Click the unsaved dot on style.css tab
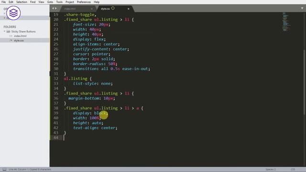Screen dimensions: 306x172 point(128,9)
